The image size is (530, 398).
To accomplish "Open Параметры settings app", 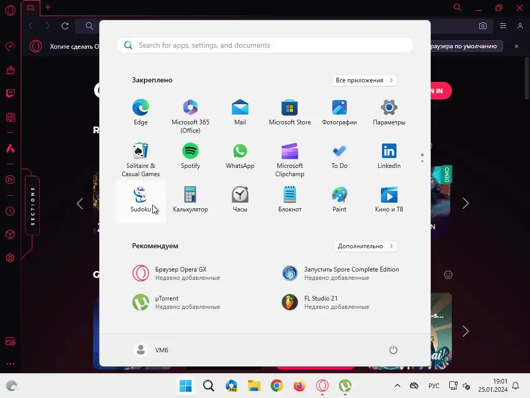I will point(389,112).
